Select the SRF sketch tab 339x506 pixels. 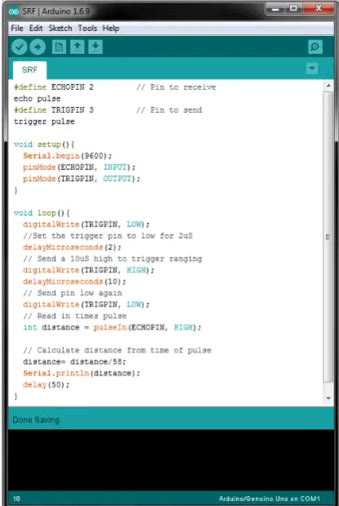click(29, 70)
